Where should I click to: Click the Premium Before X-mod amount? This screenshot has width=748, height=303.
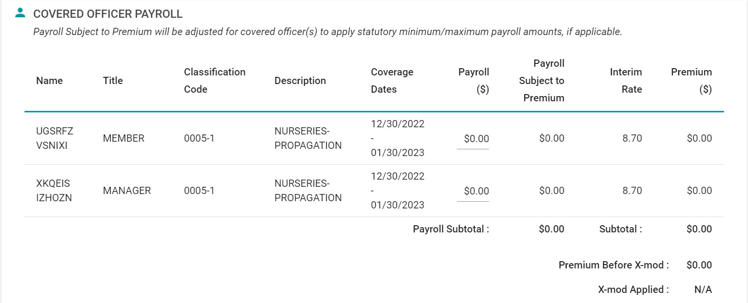coord(699,265)
